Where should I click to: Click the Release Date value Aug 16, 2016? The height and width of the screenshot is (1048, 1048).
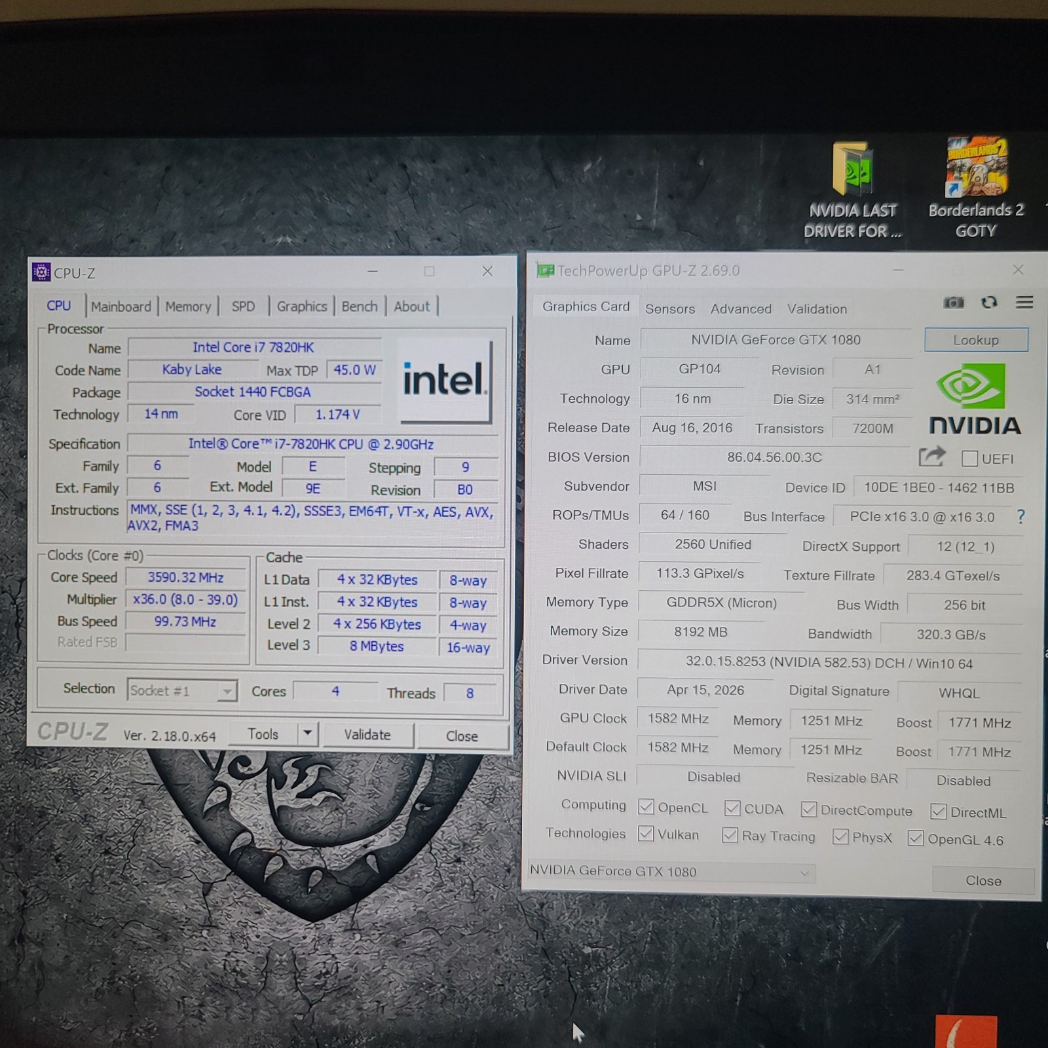click(x=692, y=428)
